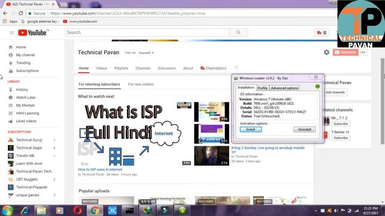Open command prompt taskbar icon

click(x=129, y=211)
